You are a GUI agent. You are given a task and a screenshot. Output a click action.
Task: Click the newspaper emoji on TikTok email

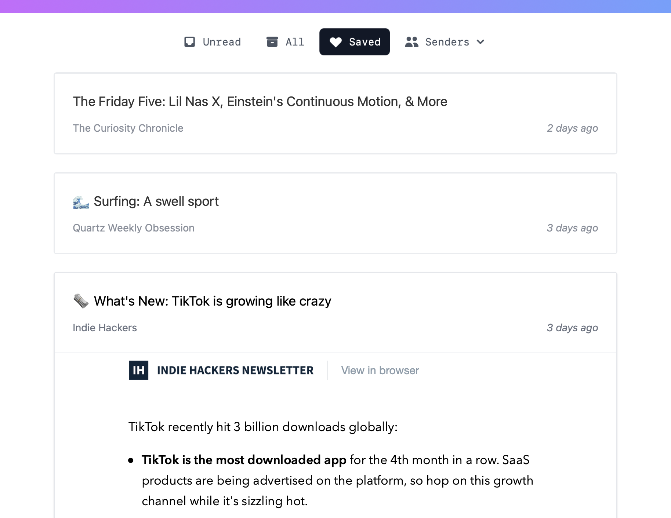[x=81, y=301]
